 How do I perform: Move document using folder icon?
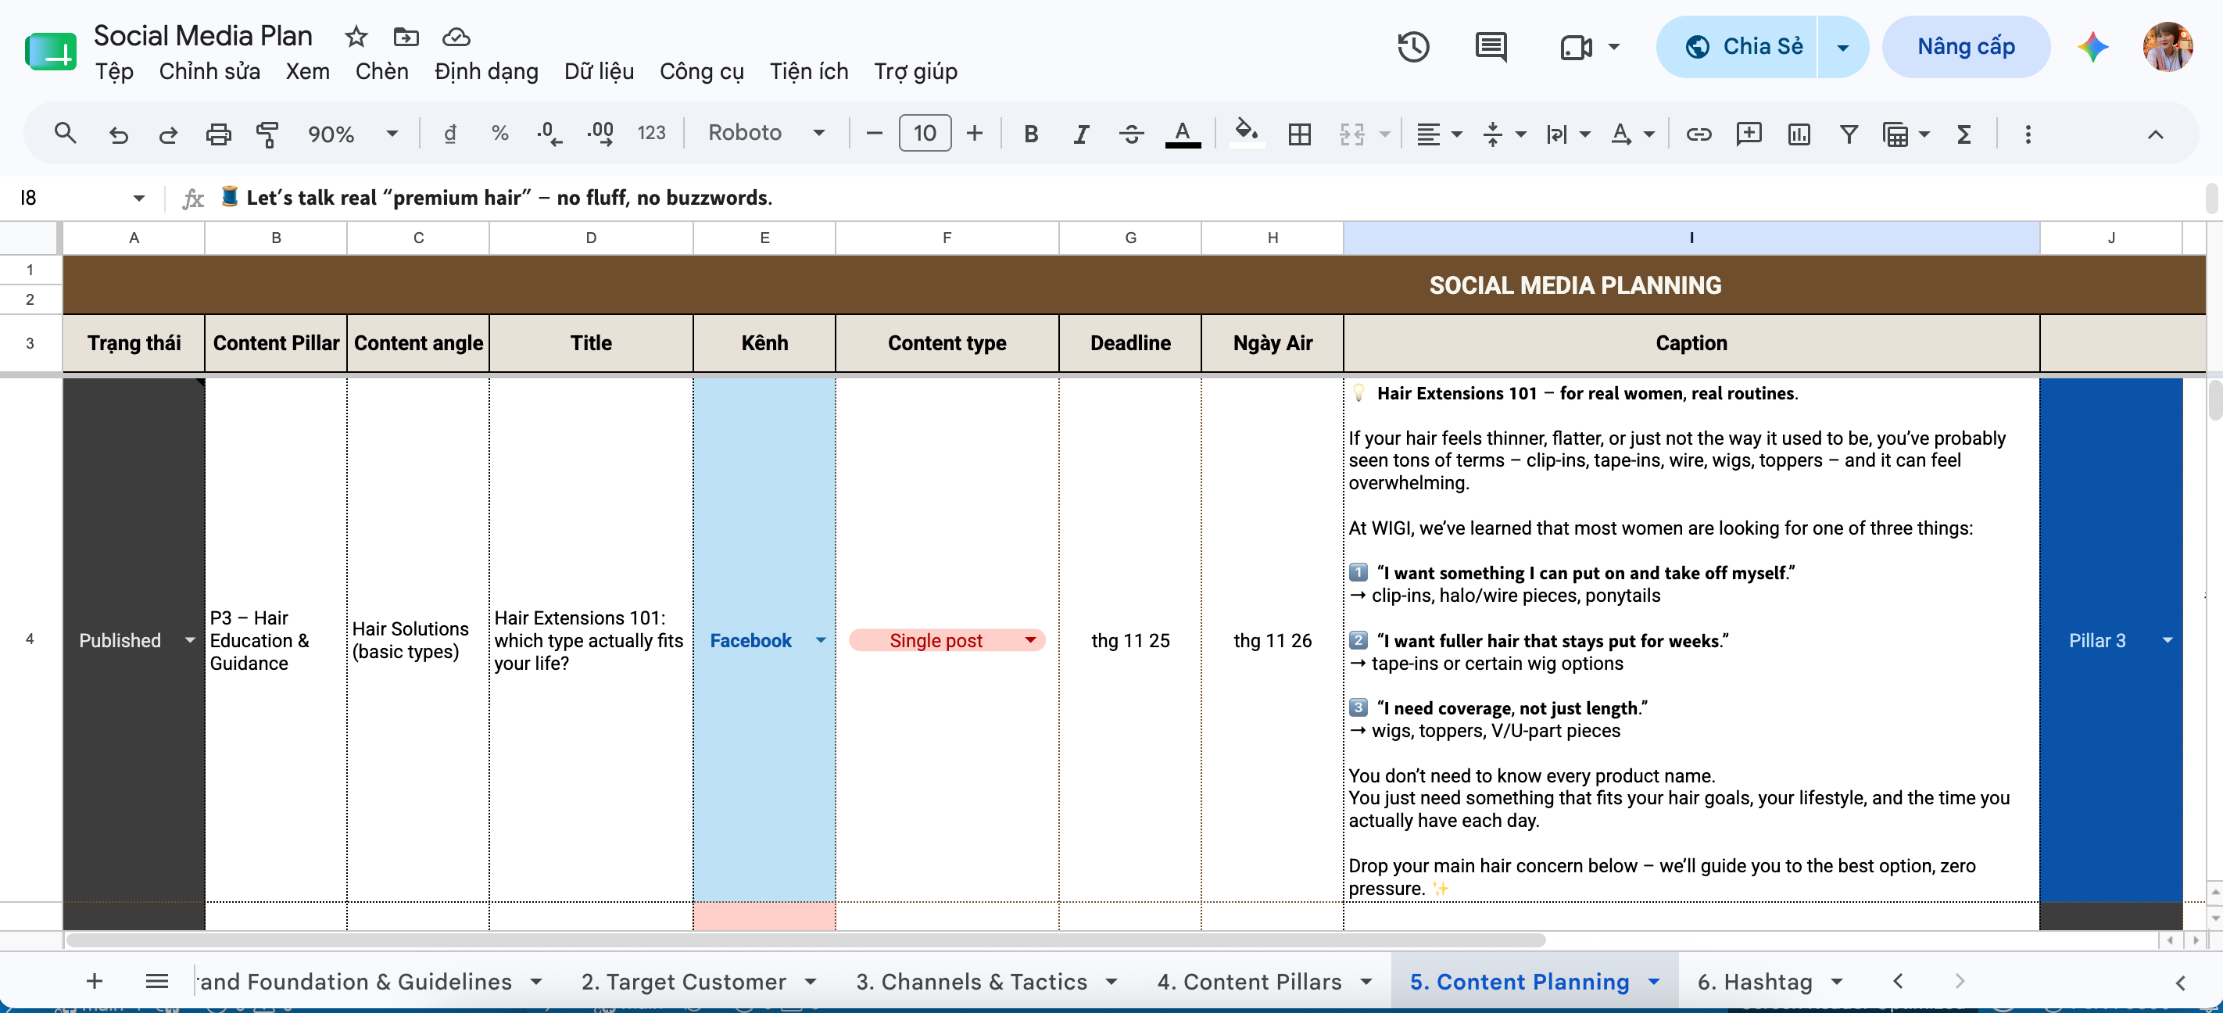(x=406, y=36)
